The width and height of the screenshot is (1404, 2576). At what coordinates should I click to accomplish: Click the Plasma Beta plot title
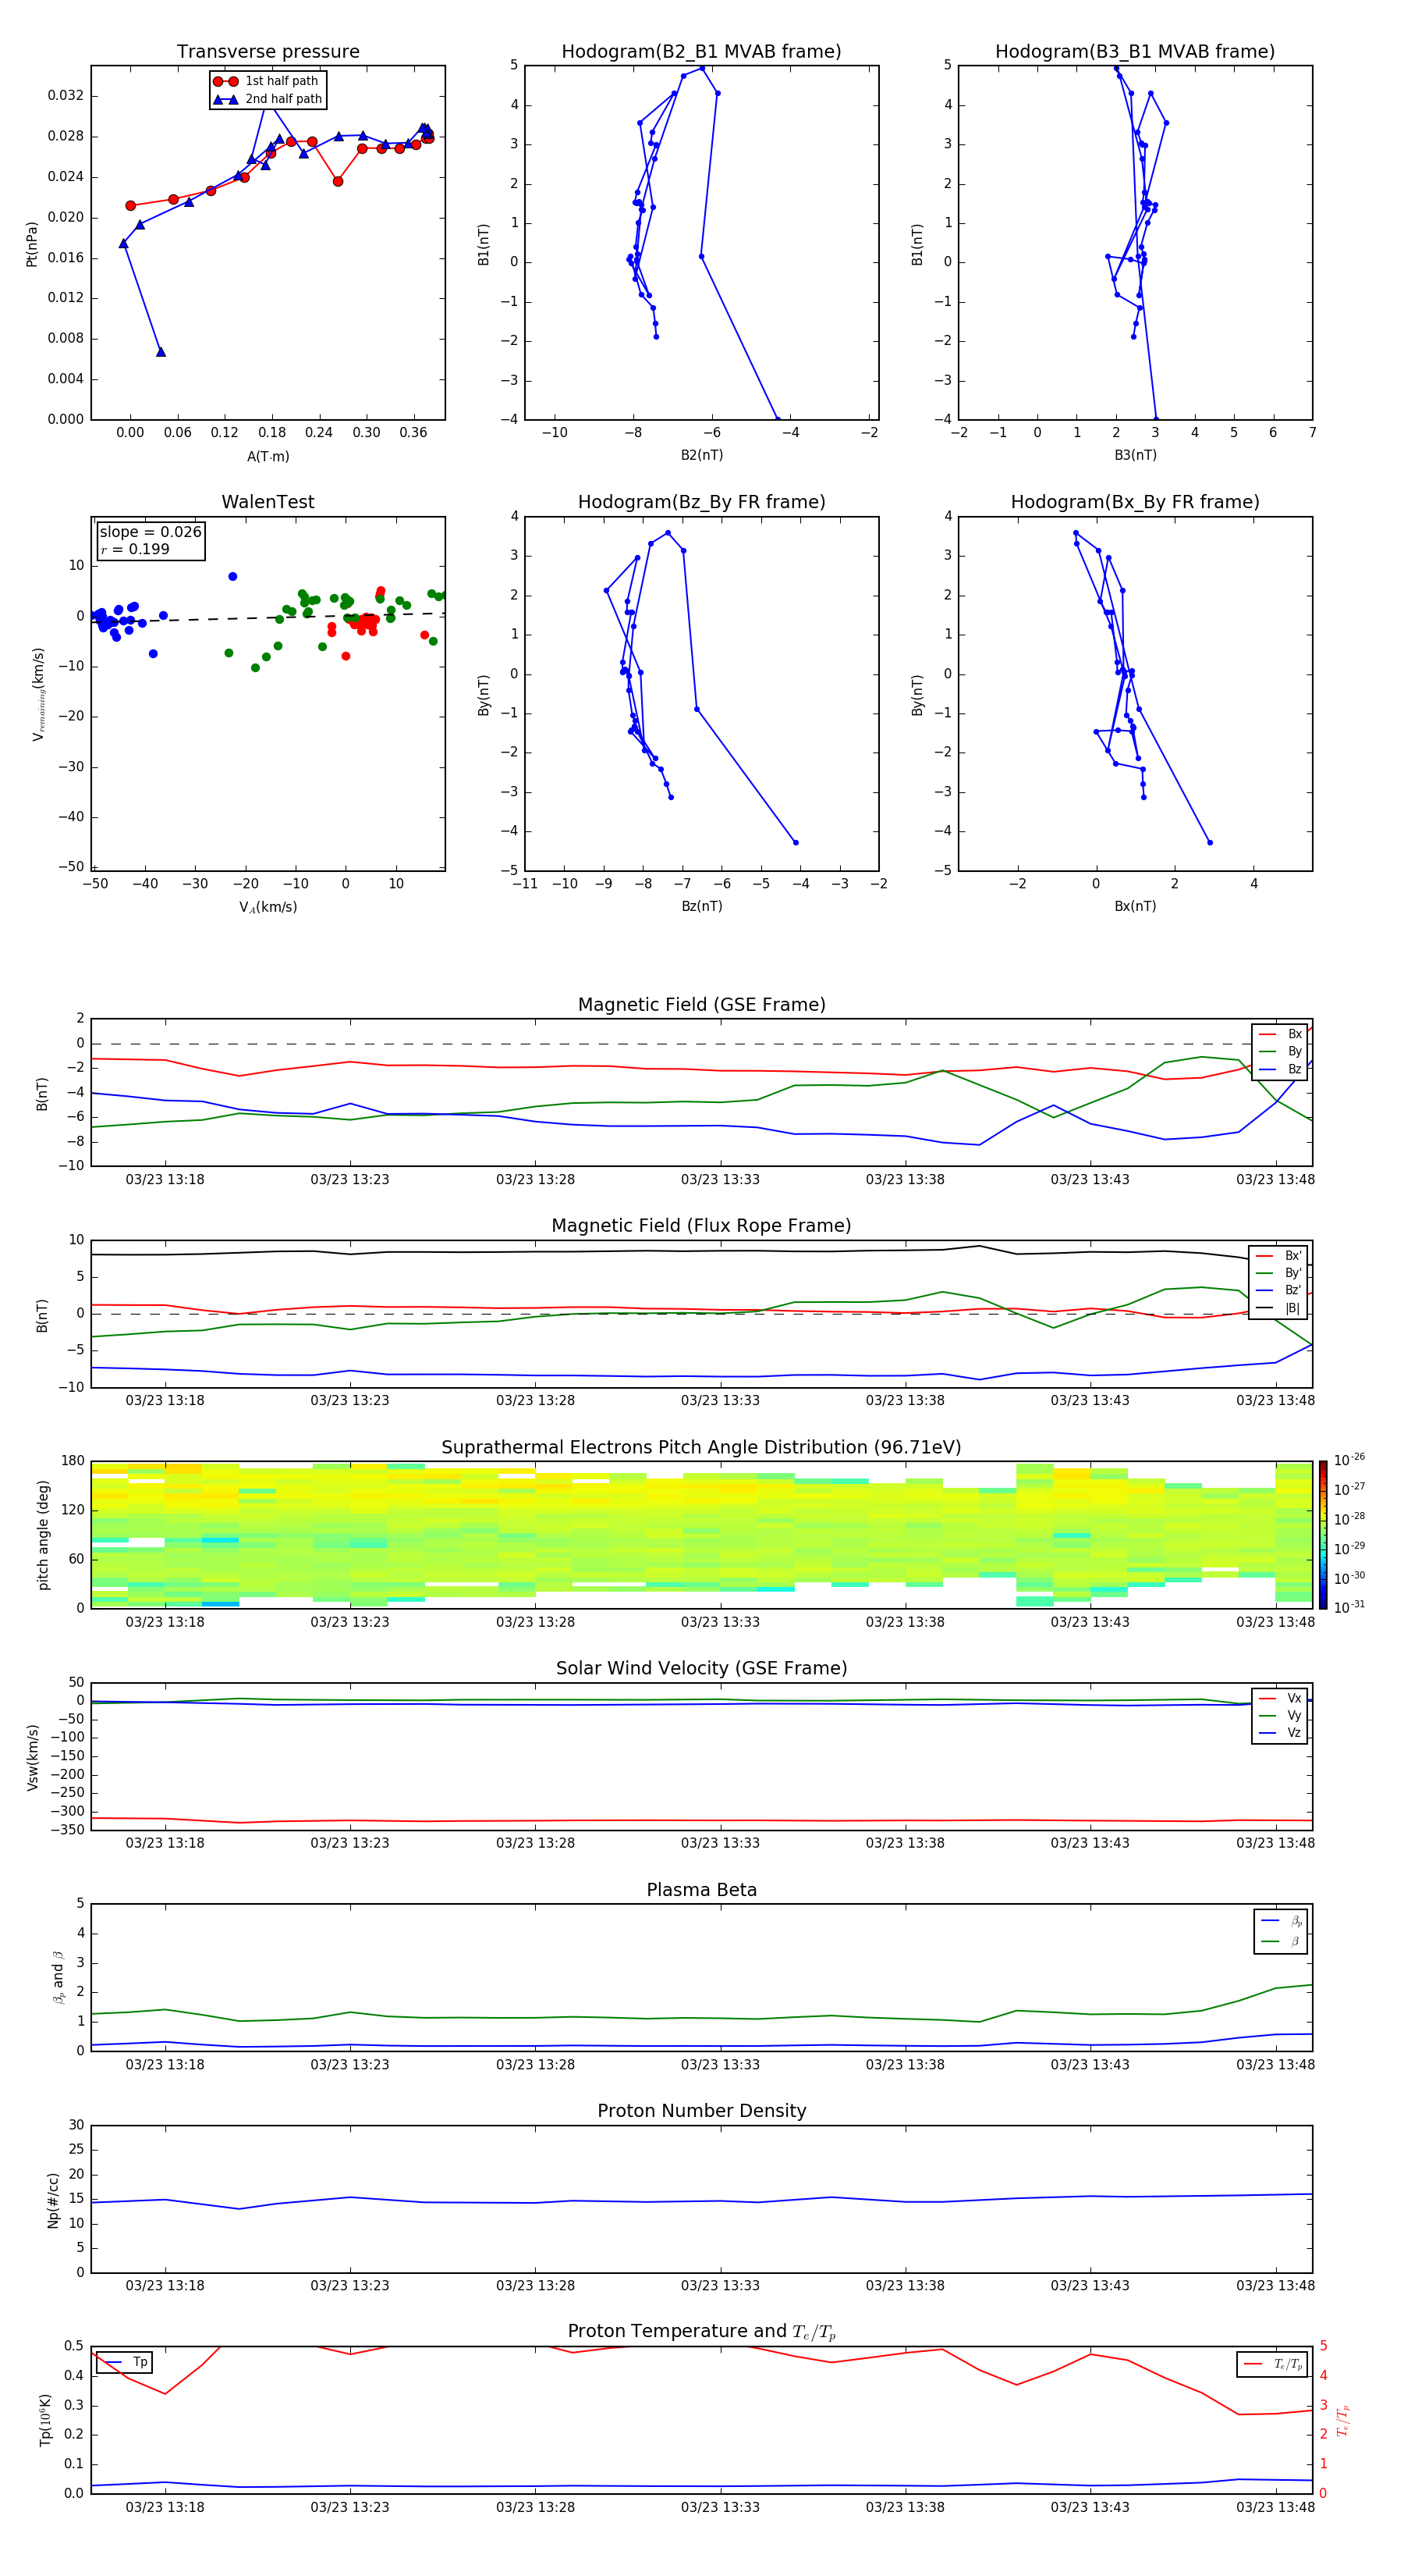(x=701, y=1890)
